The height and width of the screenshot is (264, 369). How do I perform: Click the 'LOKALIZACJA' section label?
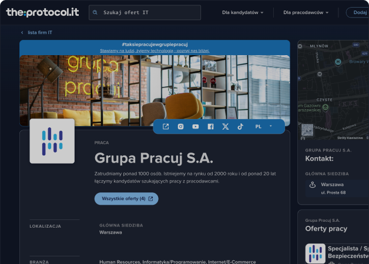click(x=45, y=226)
